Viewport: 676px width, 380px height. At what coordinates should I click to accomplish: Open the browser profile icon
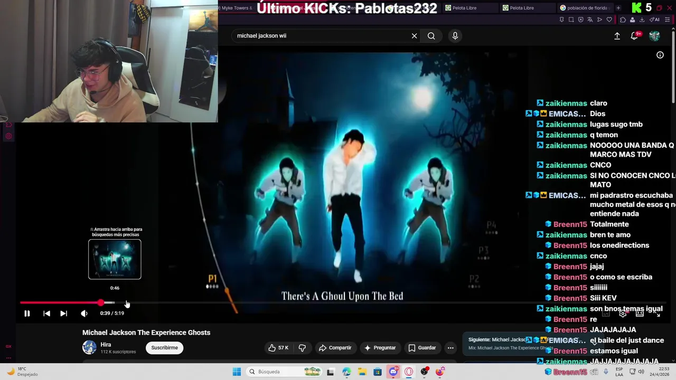point(632,20)
